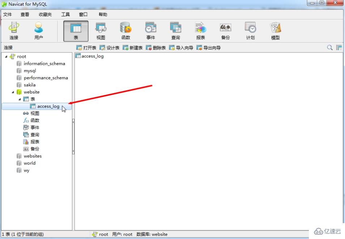This screenshot has height=239, width=345.
Task: Select the 备份 (Backup) toolbar icon
Action: tap(225, 31)
